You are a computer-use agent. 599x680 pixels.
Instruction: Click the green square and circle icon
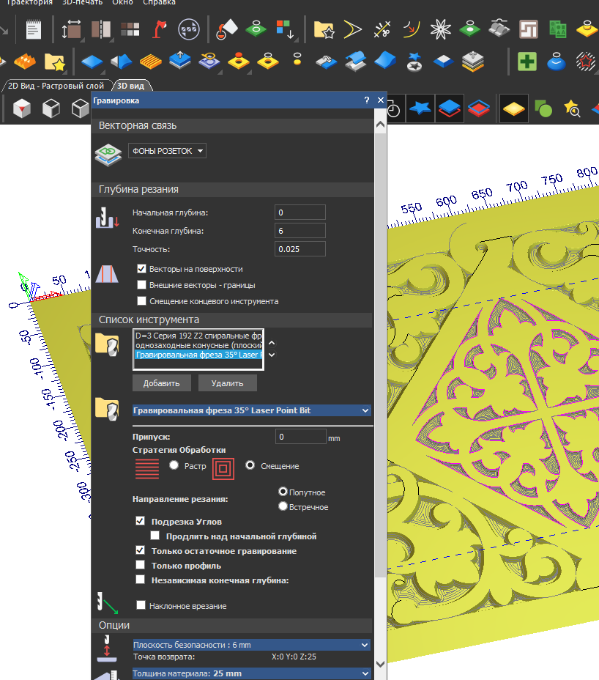(x=543, y=108)
